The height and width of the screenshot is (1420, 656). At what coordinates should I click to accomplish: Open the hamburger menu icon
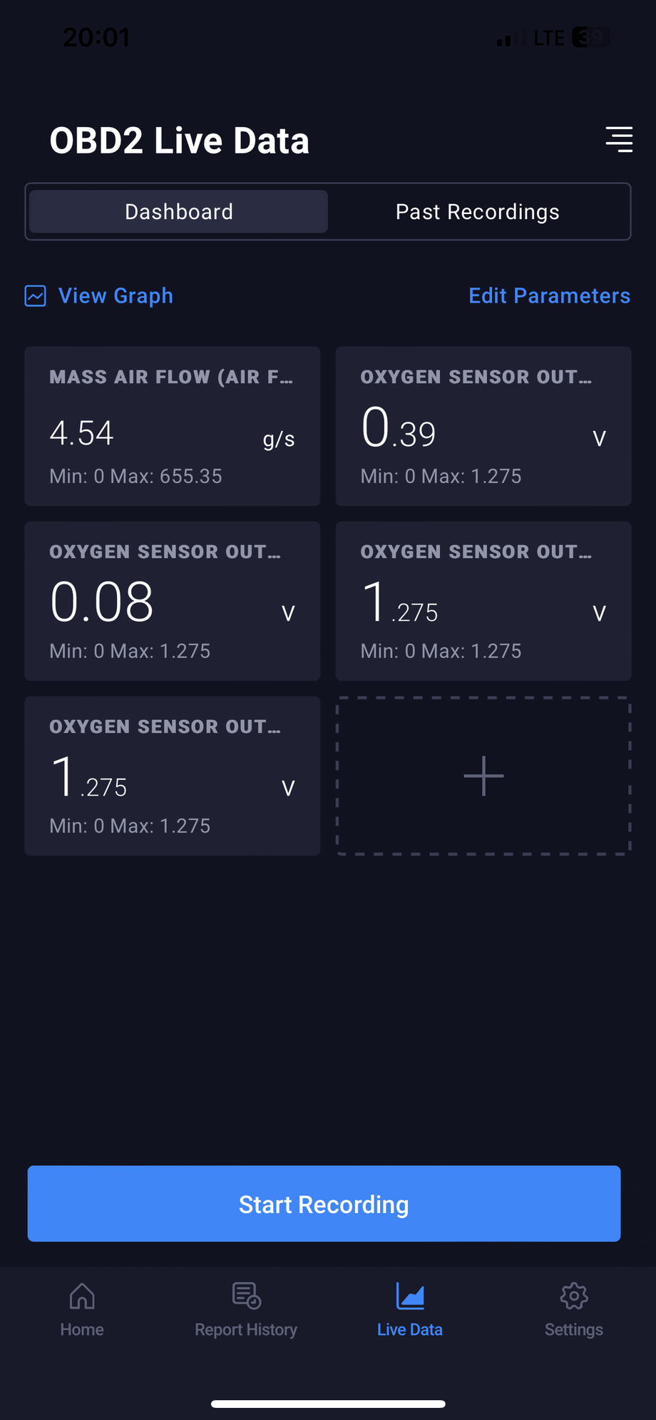point(619,140)
